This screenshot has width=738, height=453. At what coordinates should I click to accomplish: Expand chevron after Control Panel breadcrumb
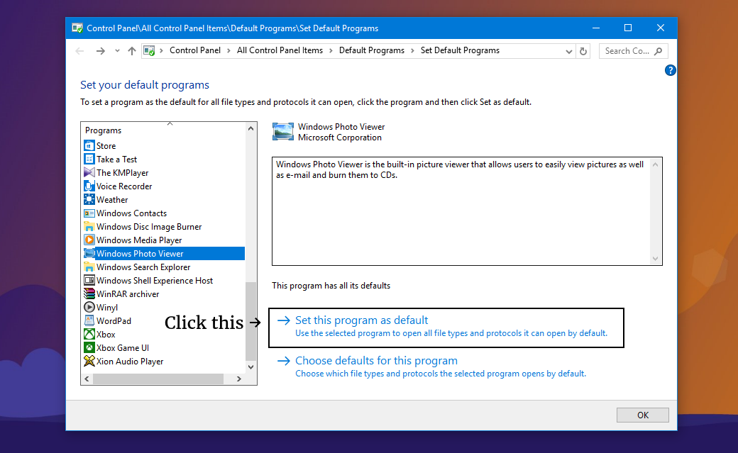tap(228, 51)
